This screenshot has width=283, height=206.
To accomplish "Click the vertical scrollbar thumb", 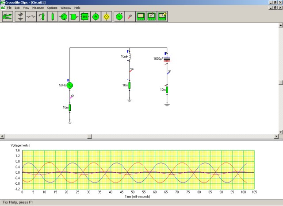I will click(x=281, y=82).
